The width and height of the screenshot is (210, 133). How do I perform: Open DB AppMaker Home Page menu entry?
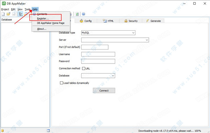point(51,23)
